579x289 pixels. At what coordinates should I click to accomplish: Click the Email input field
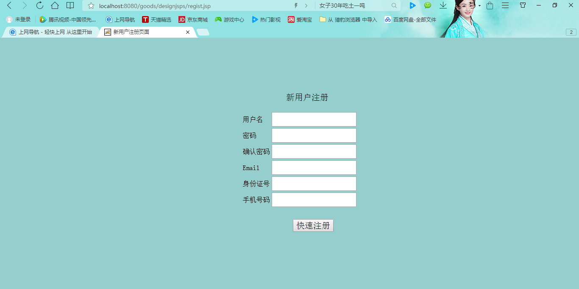pos(314,168)
